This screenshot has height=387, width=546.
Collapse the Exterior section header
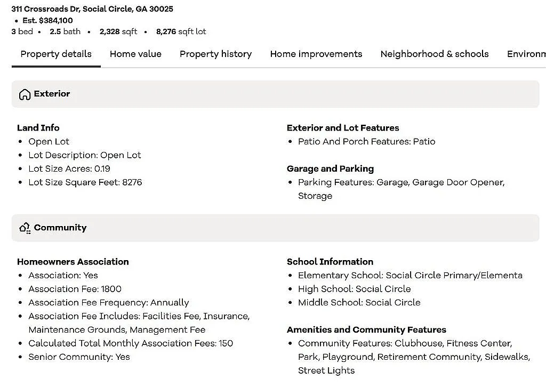tap(275, 94)
